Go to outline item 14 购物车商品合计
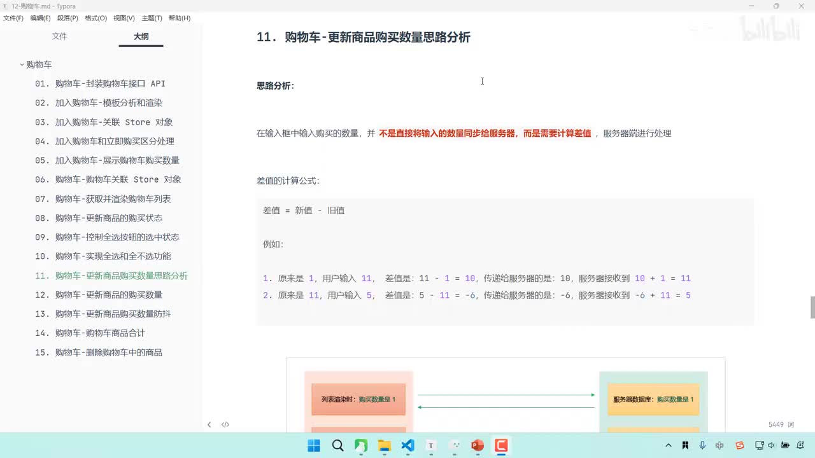Viewport: 815px width, 458px height. click(x=90, y=333)
